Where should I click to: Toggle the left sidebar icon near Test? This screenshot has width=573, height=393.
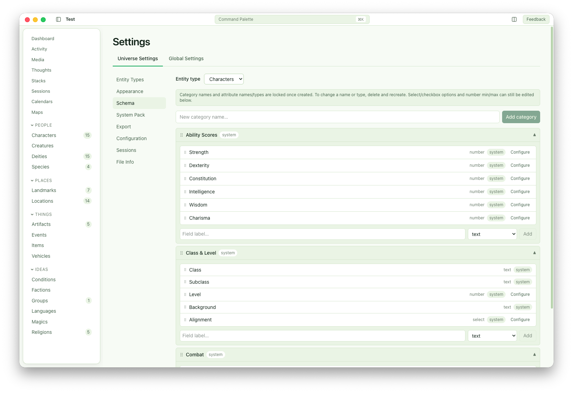(x=58, y=19)
